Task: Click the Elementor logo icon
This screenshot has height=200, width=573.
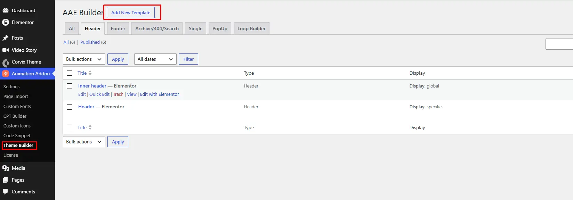Action: (x=6, y=22)
